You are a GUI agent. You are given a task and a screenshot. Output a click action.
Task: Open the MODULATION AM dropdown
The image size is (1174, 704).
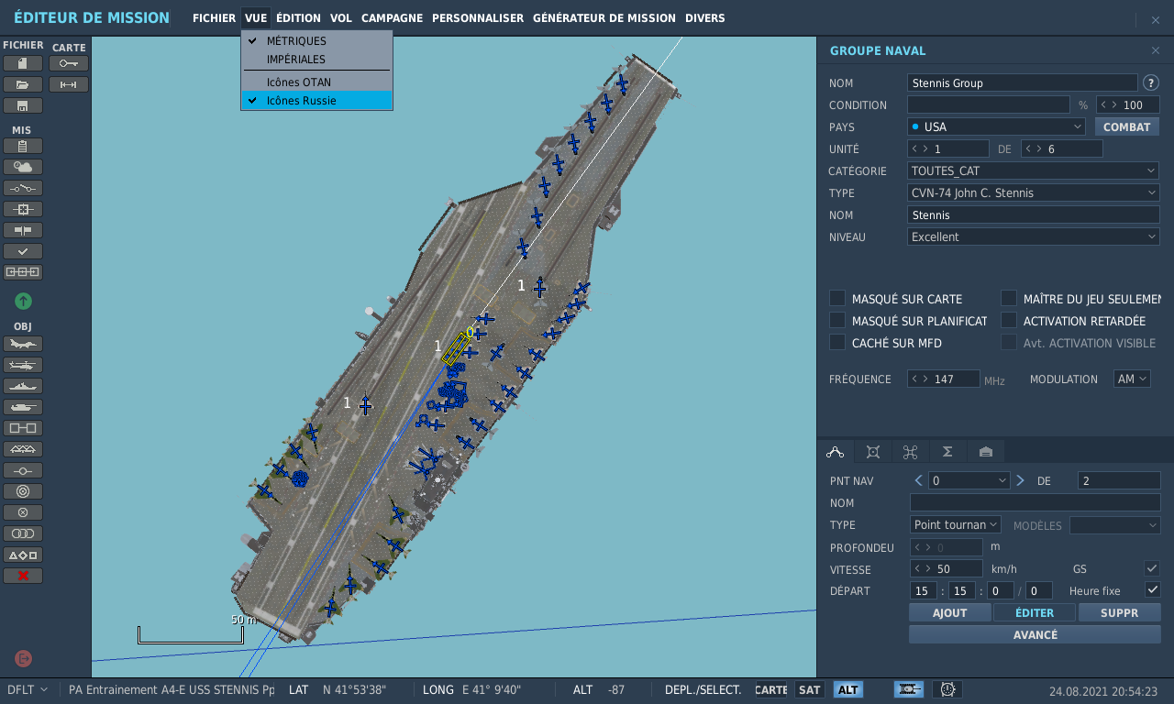pos(1131,379)
